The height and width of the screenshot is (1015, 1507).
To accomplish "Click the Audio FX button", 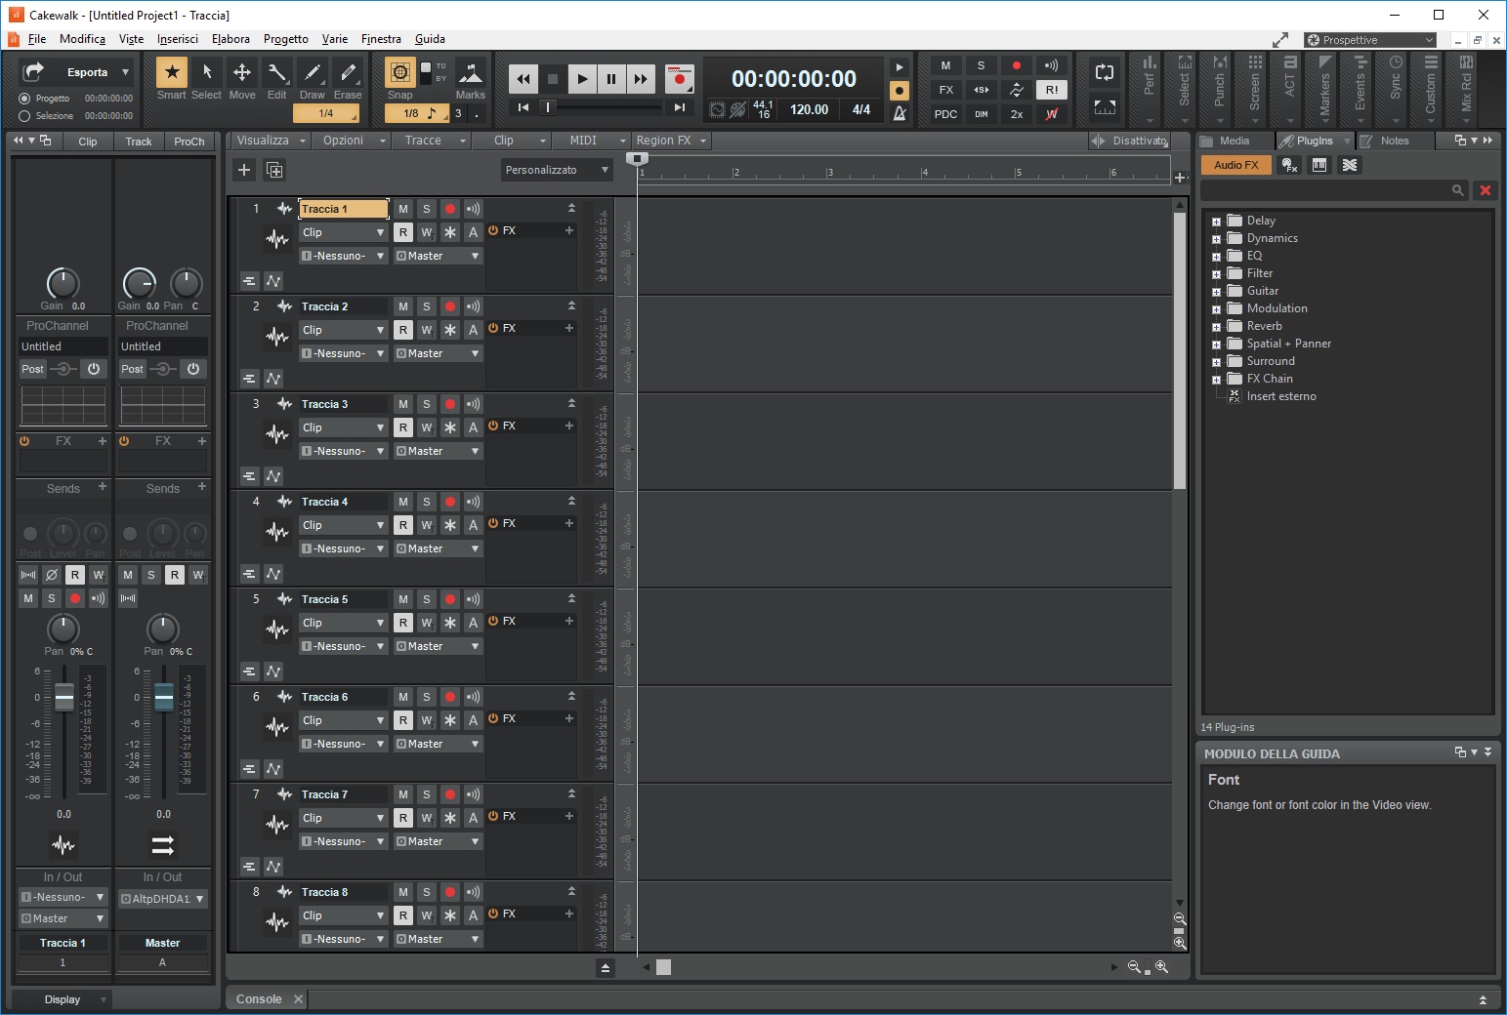I will pos(1235,165).
